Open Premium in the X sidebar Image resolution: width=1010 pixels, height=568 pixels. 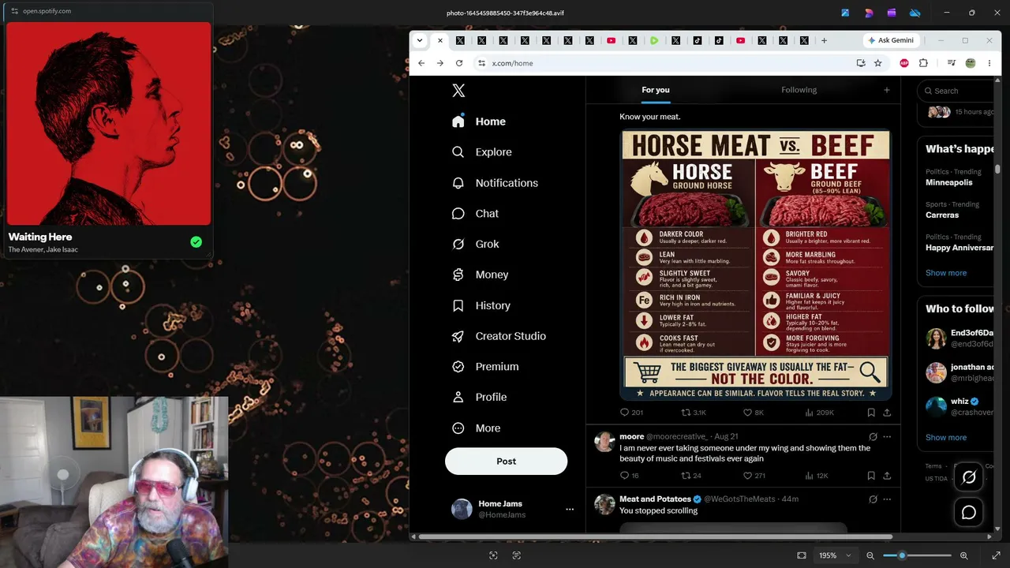tap(485, 367)
